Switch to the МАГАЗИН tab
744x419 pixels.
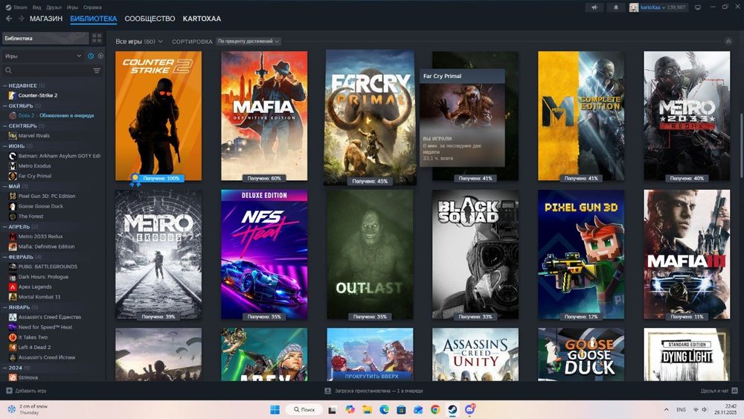tap(46, 19)
